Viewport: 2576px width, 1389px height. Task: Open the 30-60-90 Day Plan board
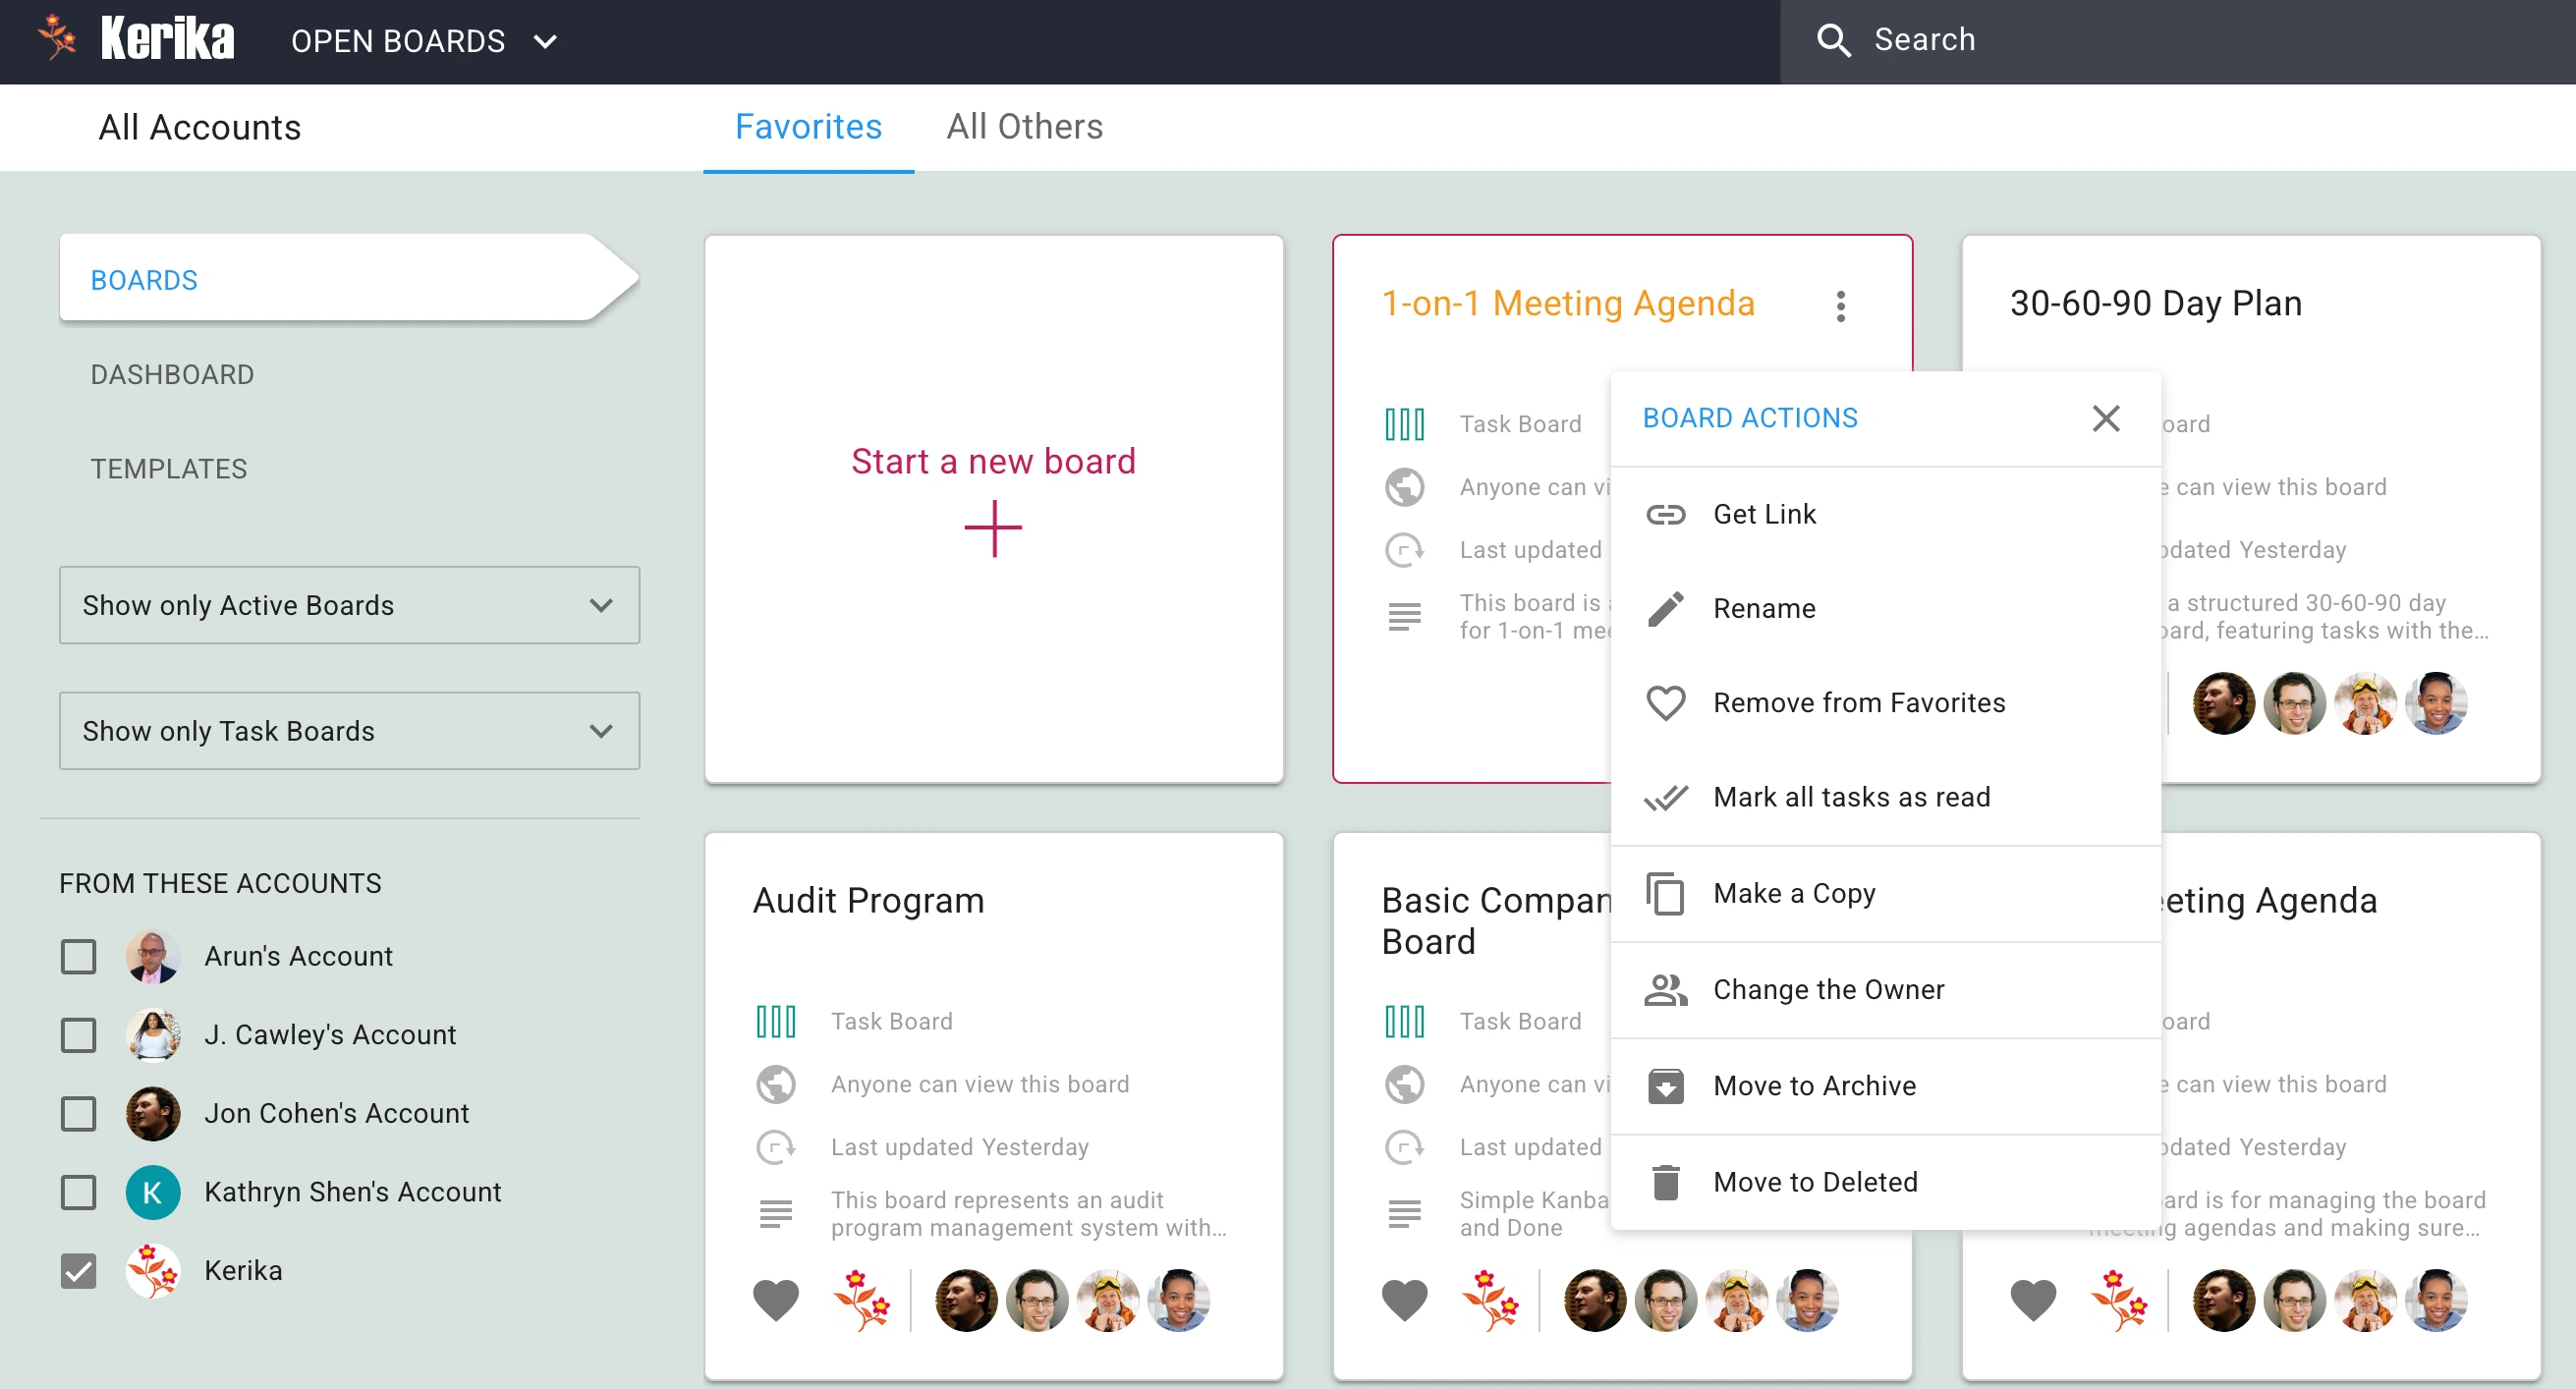[2155, 303]
